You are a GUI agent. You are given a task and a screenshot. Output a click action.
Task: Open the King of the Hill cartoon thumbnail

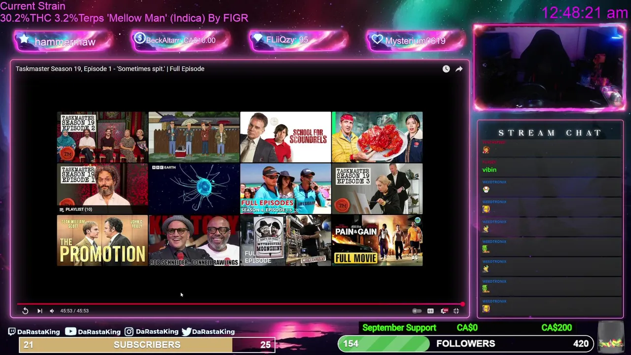click(194, 137)
